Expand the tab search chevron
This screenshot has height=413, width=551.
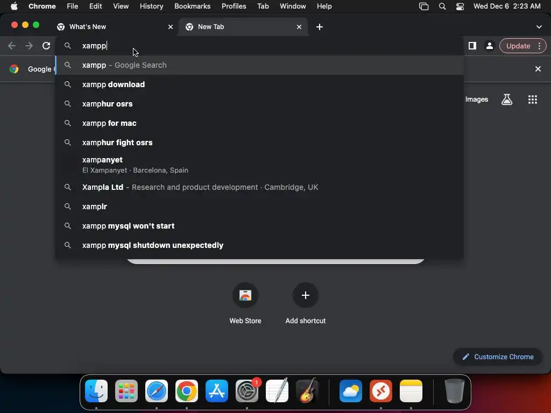(x=539, y=27)
